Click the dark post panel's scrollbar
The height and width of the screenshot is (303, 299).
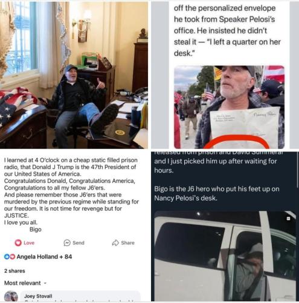pos(297,170)
